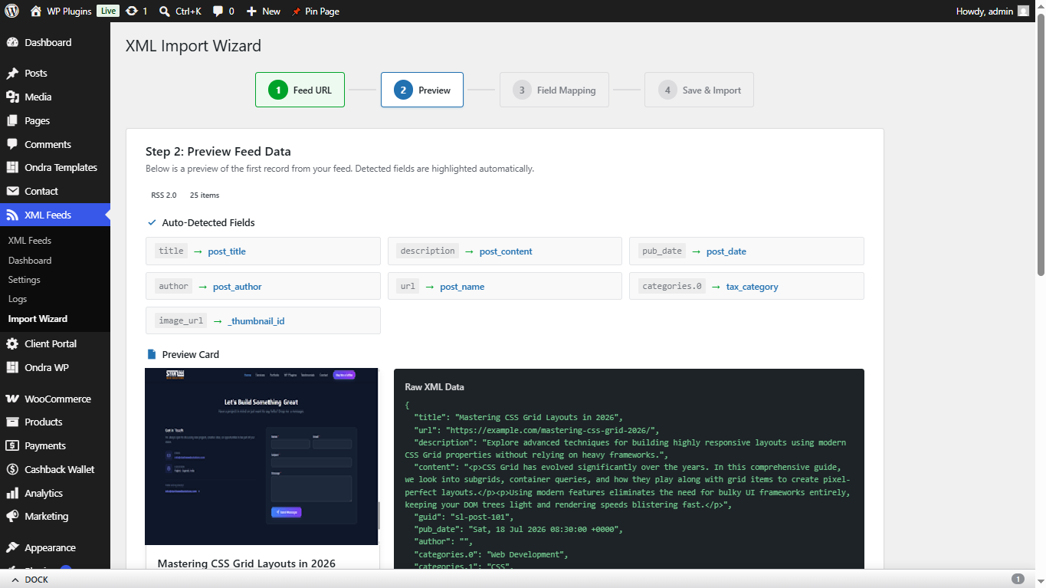The image size is (1046, 588).
Task: Click the page vertical scrollbar thumb
Action: click(x=1041, y=146)
